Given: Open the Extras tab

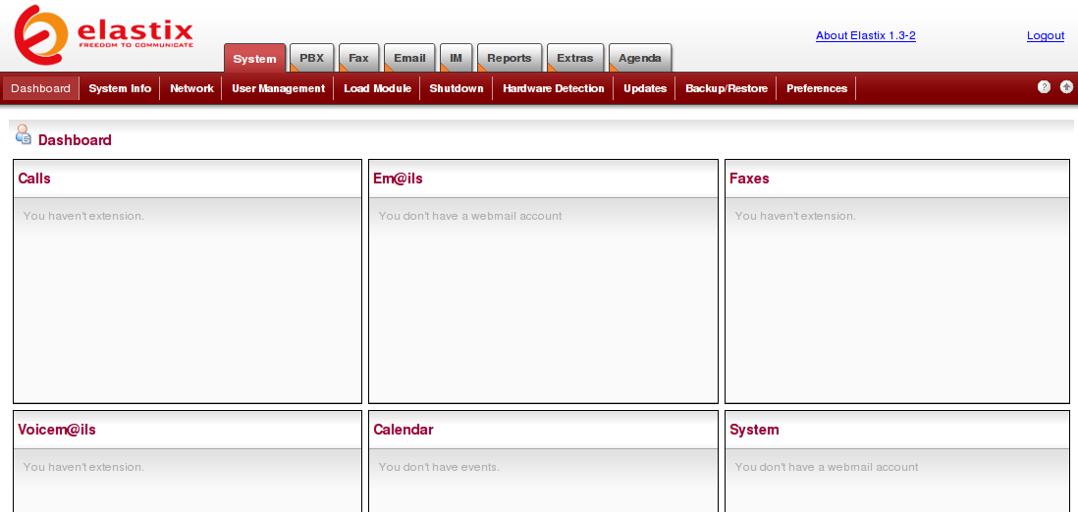Looking at the screenshot, I should click(574, 58).
